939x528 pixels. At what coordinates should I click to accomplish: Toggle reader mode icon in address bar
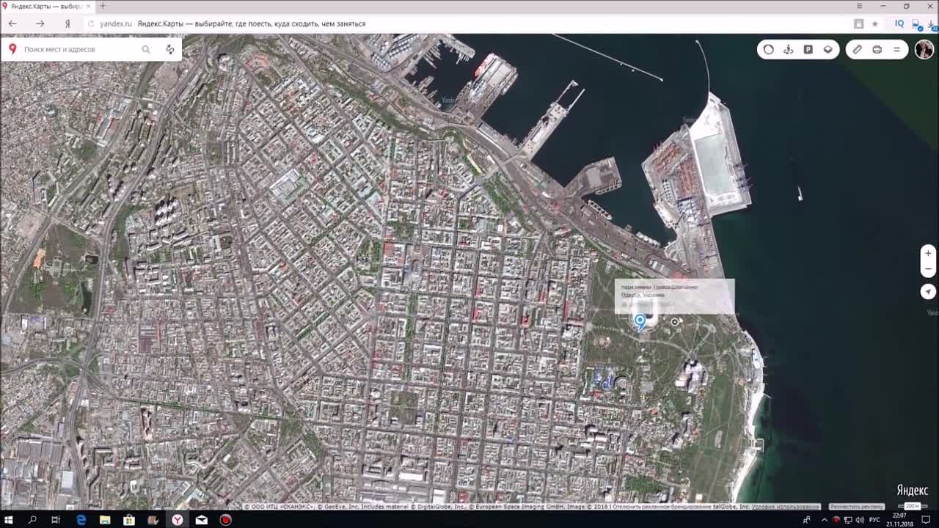pyautogui.click(x=858, y=23)
